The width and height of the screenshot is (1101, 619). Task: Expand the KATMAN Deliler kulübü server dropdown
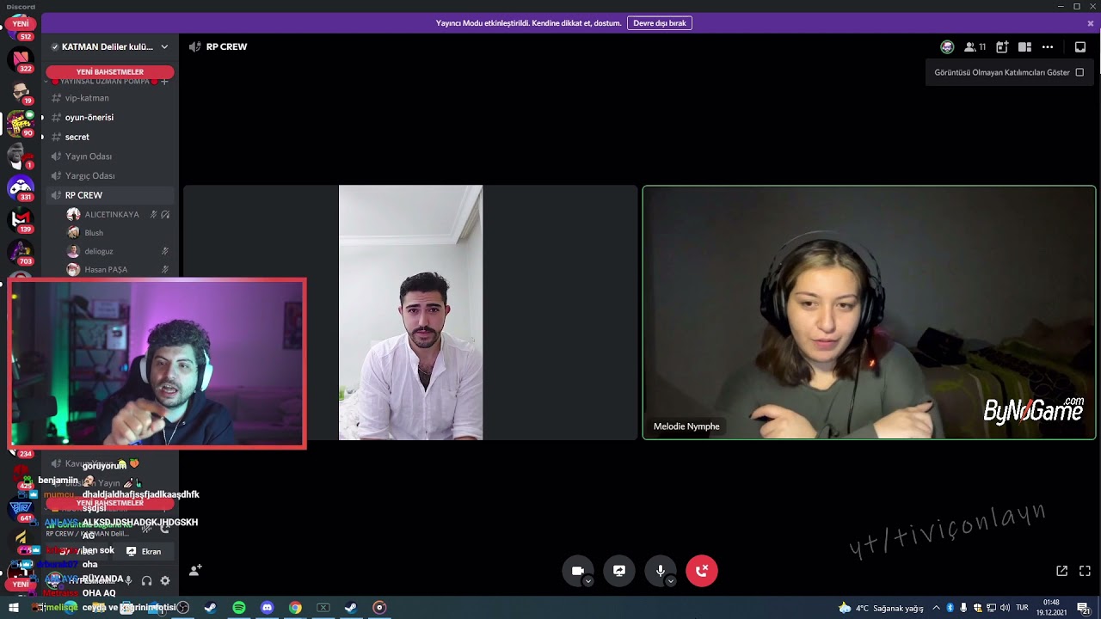[x=164, y=47]
